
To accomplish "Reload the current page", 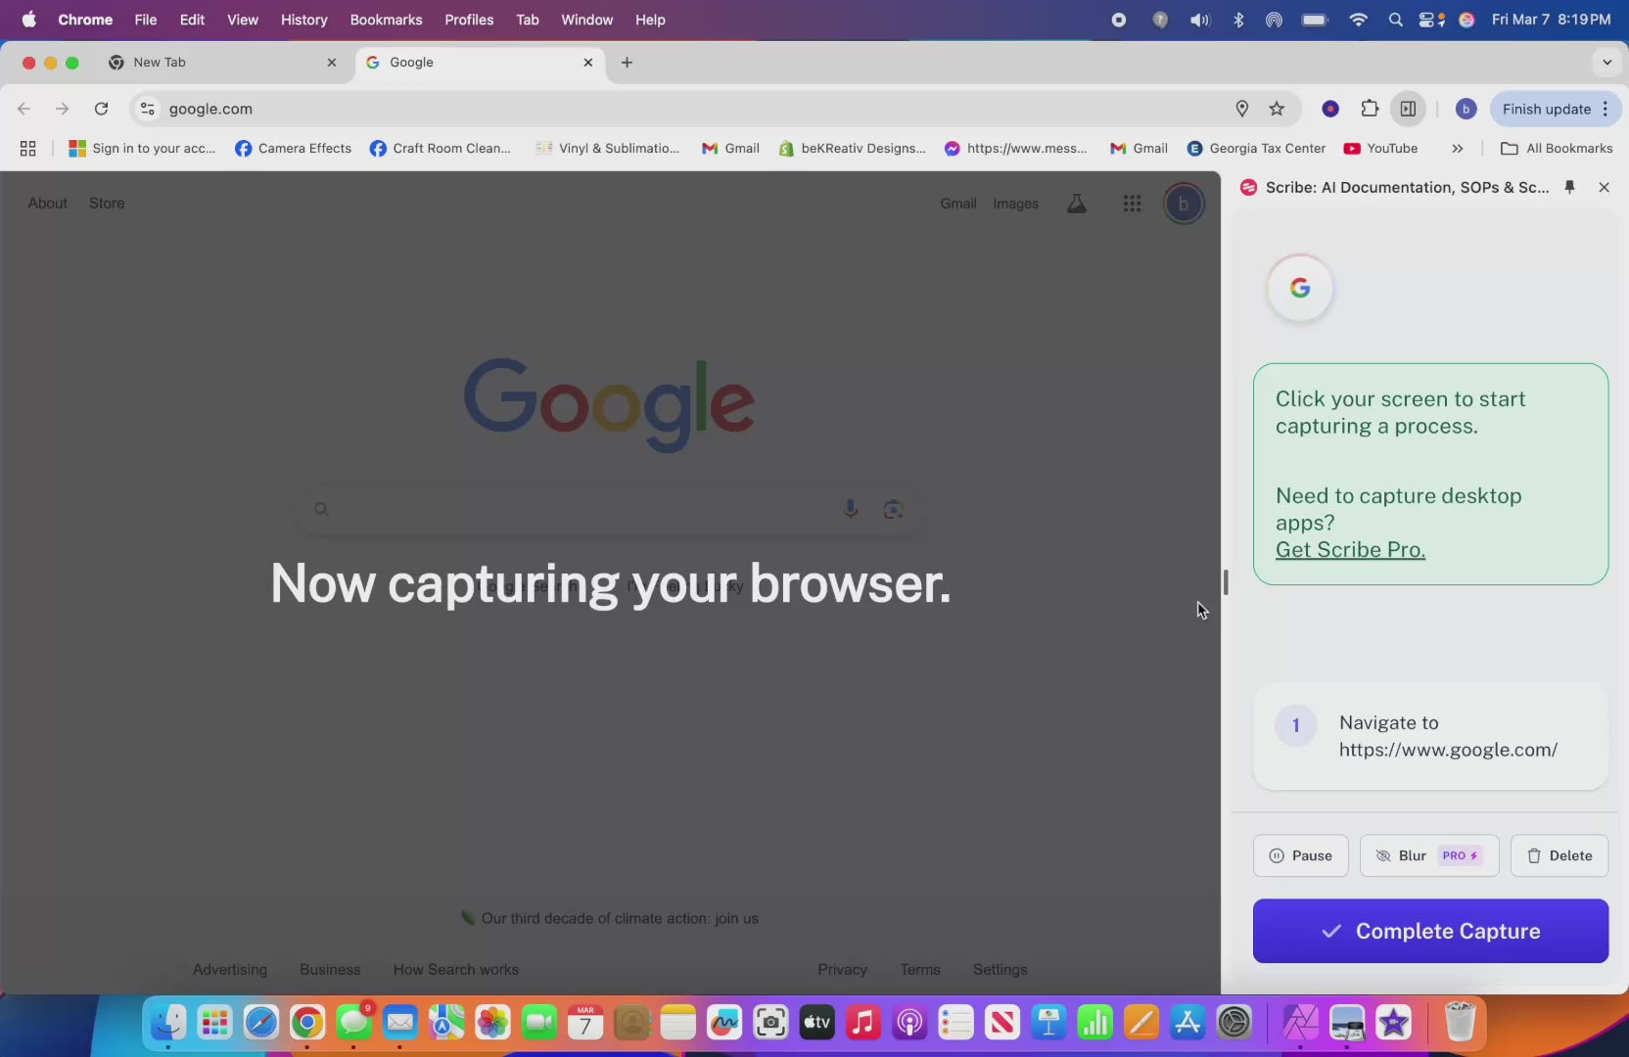I will [101, 109].
